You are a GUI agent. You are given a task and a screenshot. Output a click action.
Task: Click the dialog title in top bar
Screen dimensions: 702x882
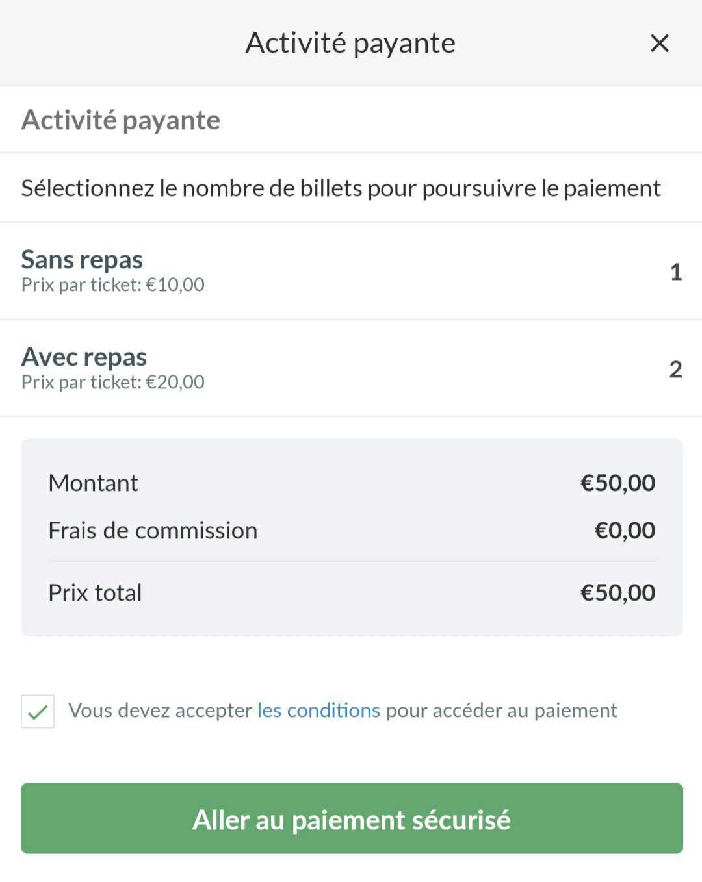(350, 44)
